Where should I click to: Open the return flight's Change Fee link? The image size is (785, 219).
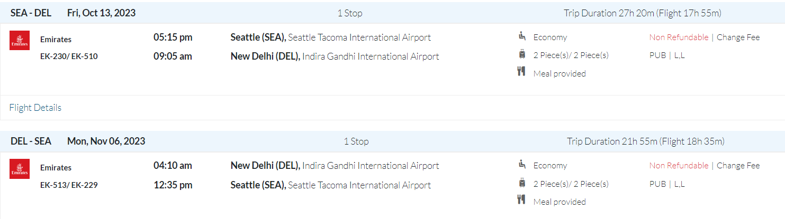(x=738, y=166)
